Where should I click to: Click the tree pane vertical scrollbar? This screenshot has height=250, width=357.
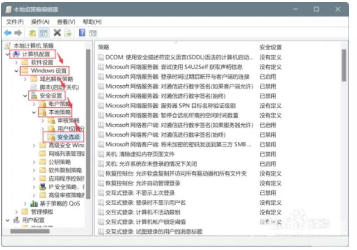[88, 124]
